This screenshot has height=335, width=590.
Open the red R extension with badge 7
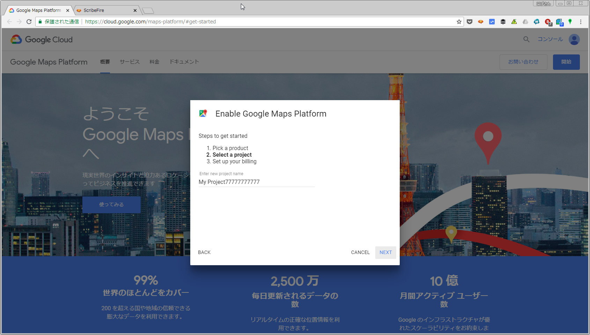click(x=548, y=22)
